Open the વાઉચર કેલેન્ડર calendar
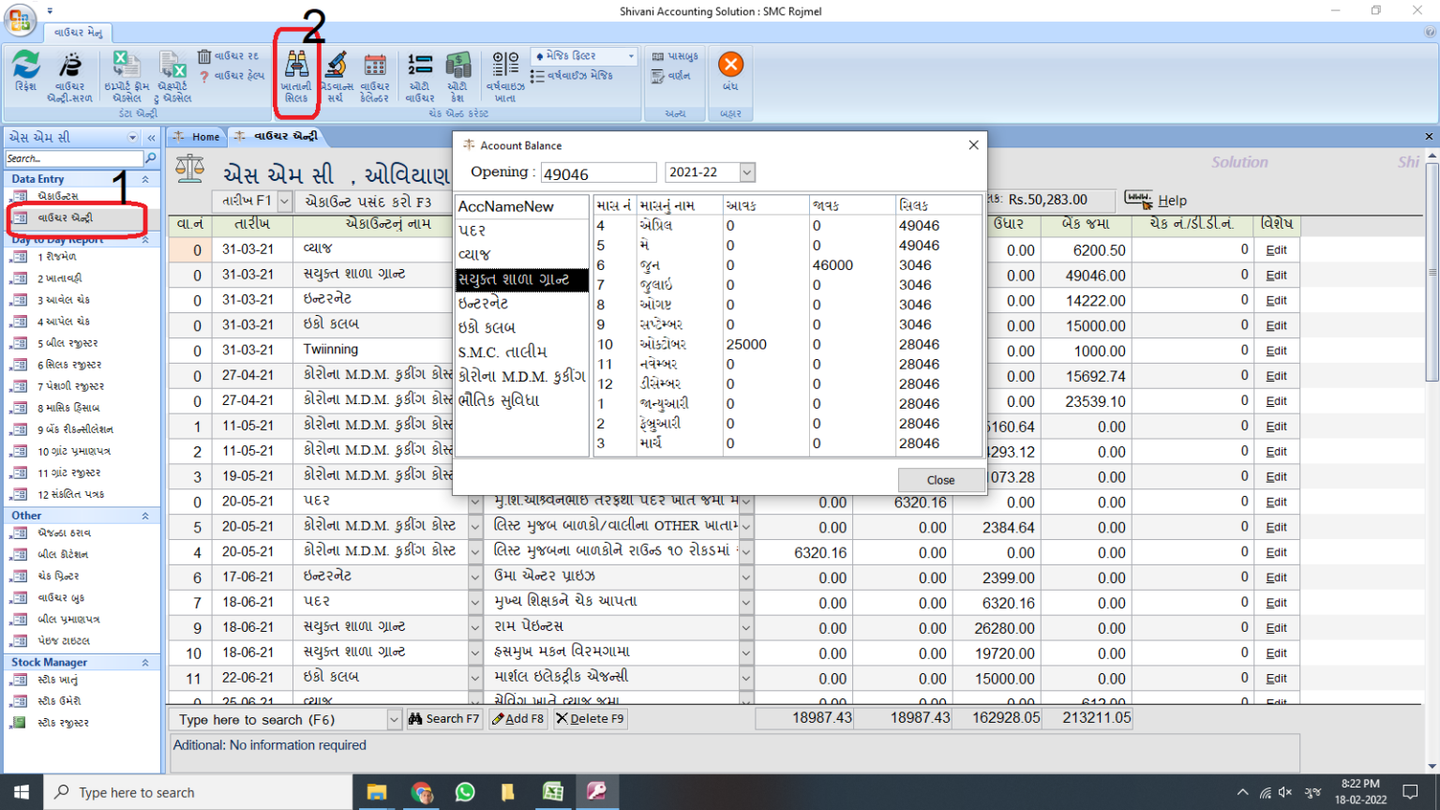The height and width of the screenshot is (810, 1440). pos(374,75)
